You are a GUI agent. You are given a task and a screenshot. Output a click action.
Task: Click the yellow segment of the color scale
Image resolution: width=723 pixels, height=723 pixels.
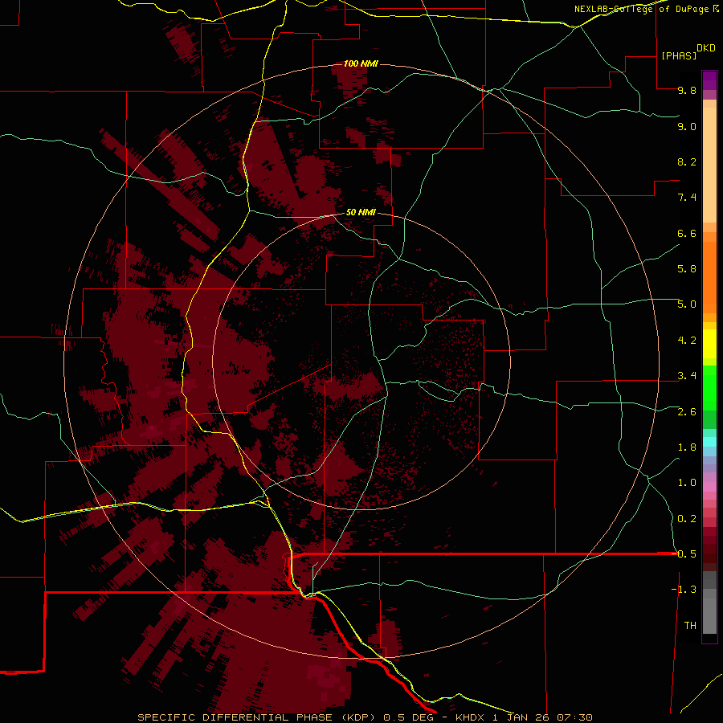(x=709, y=344)
